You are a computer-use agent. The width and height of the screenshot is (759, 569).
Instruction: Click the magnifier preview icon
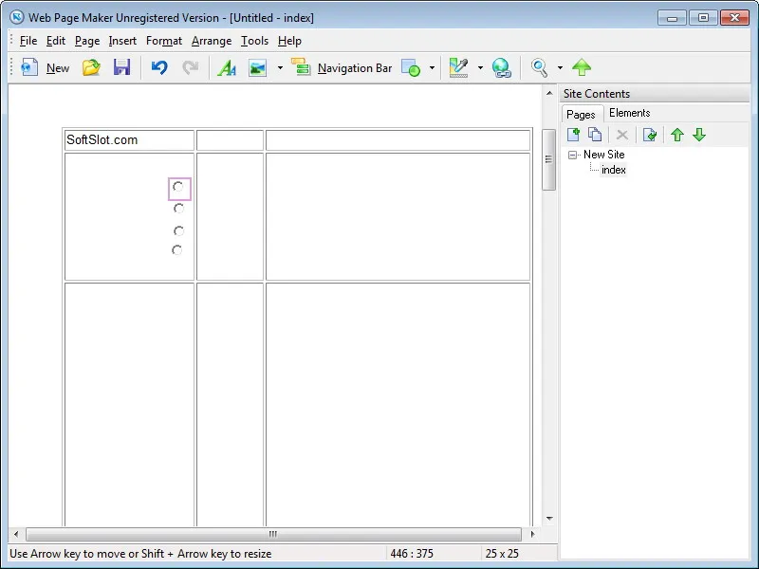(x=539, y=67)
